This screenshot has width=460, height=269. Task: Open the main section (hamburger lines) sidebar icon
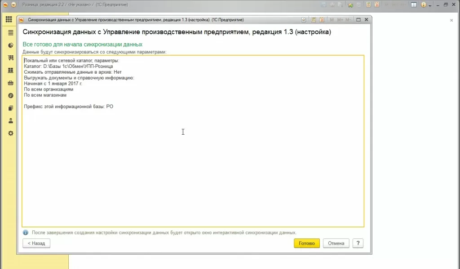click(x=11, y=33)
